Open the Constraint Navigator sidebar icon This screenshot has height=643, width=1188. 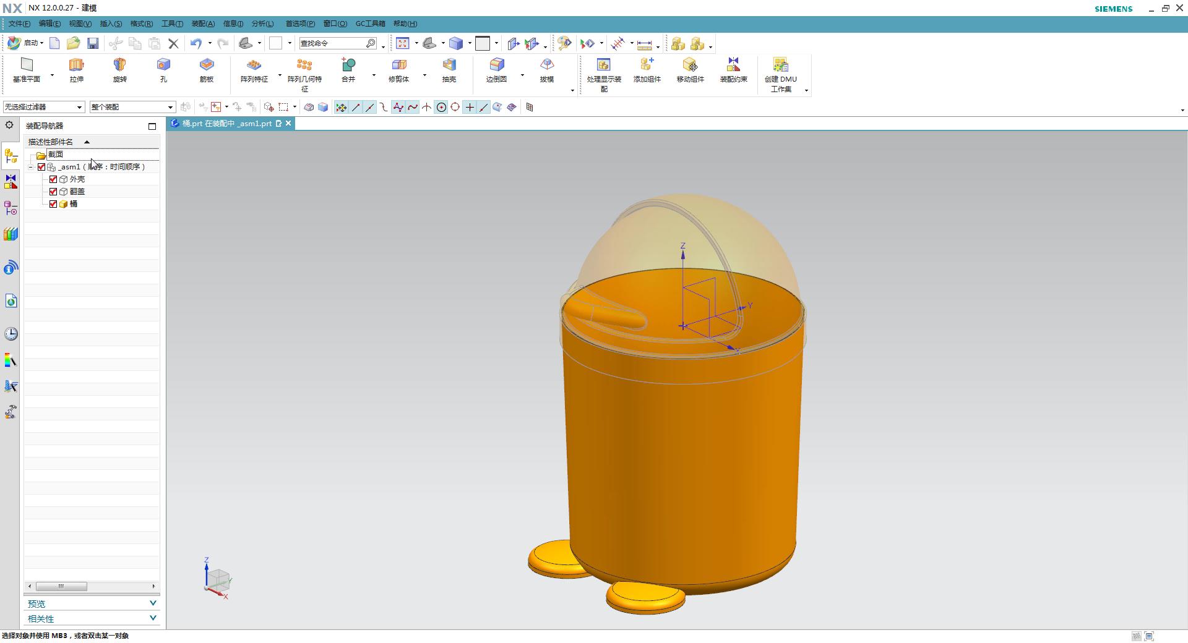(x=11, y=182)
